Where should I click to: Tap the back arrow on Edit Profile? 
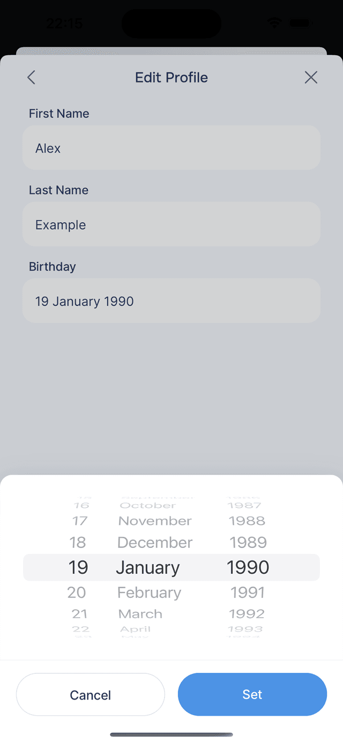point(31,77)
